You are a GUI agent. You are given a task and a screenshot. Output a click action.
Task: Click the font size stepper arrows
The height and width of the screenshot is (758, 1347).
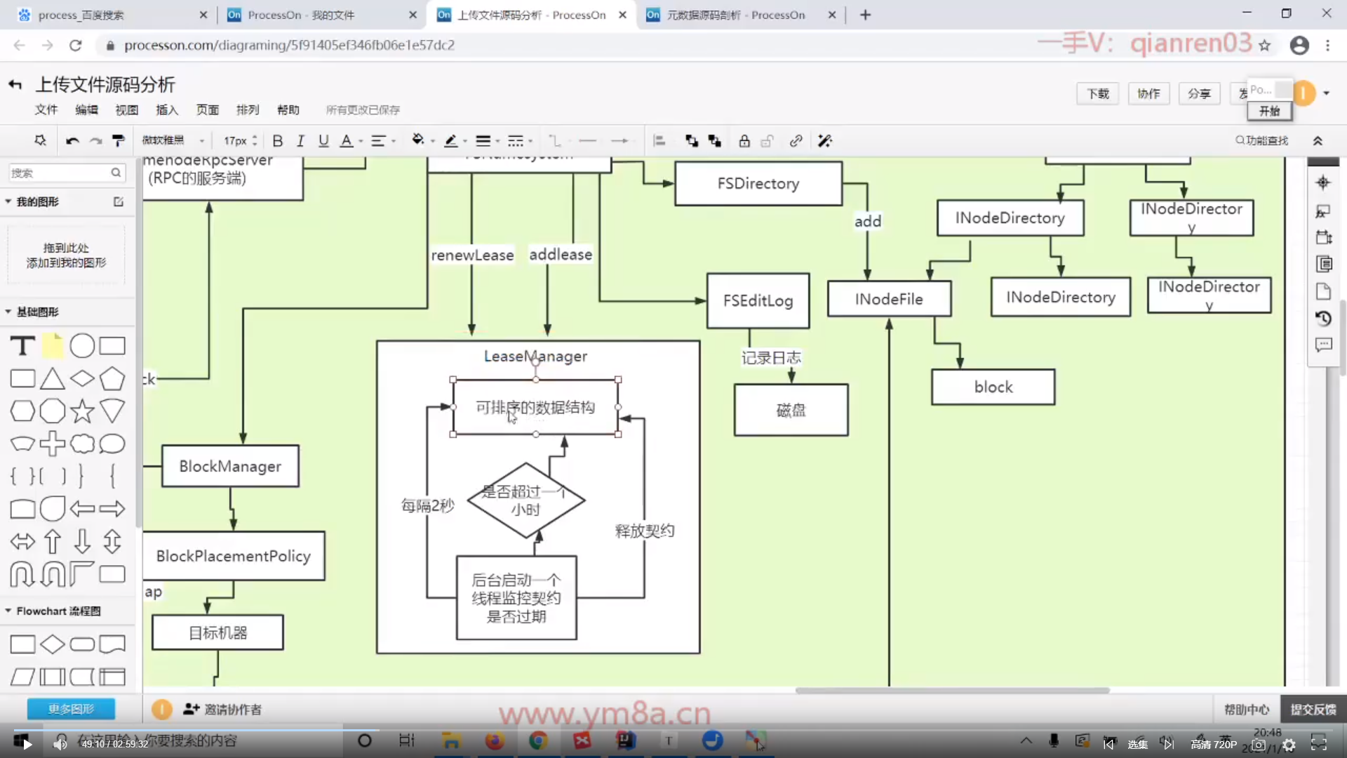click(255, 141)
